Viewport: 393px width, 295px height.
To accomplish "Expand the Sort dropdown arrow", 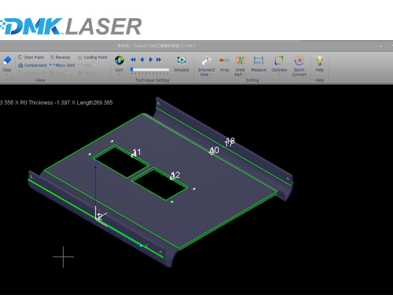I will coord(119,74).
